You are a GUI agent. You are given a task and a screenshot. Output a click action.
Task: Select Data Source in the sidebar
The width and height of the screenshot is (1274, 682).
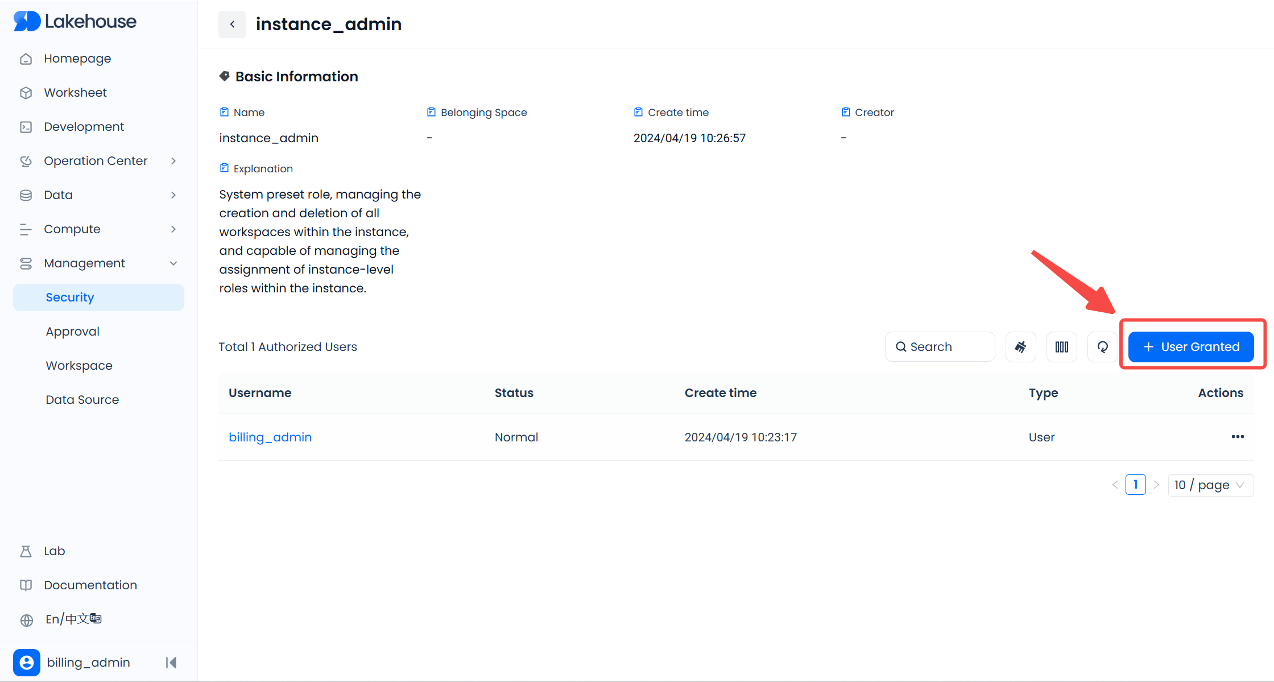pos(82,400)
